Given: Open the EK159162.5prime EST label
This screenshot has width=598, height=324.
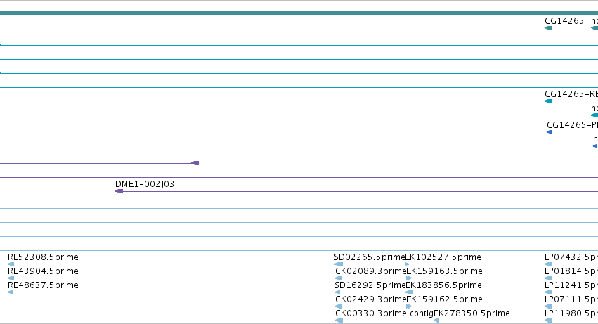Looking at the screenshot, I should [444, 299].
